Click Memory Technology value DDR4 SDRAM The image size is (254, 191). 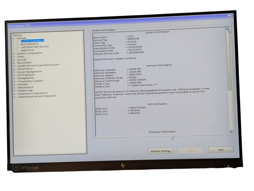point(138,80)
